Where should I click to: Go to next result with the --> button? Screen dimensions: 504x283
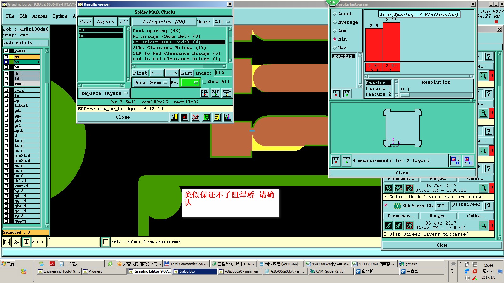tap(172, 73)
